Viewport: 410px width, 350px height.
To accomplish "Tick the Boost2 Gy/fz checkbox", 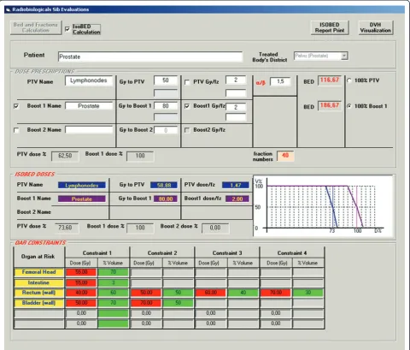I will click(187, 130).
